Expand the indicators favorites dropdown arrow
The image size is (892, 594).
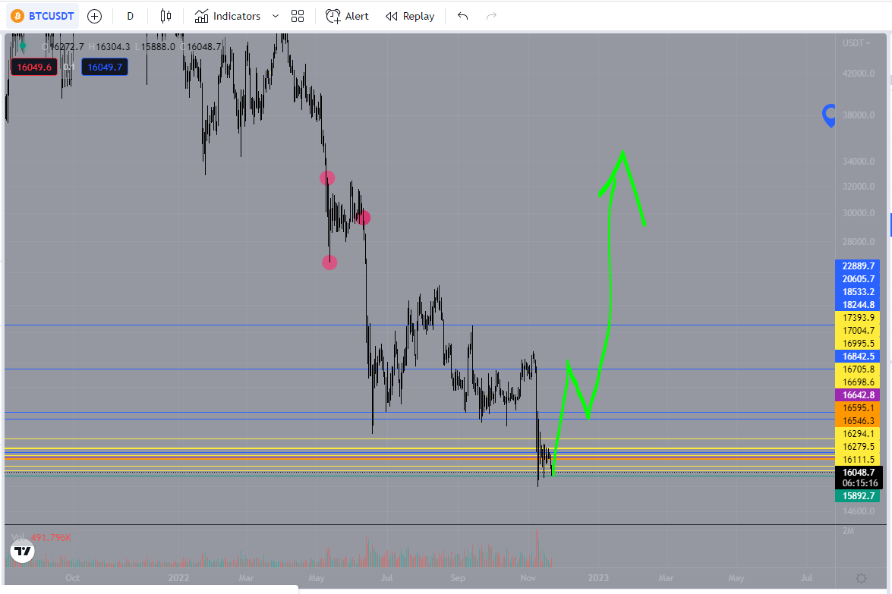point(276,16)
